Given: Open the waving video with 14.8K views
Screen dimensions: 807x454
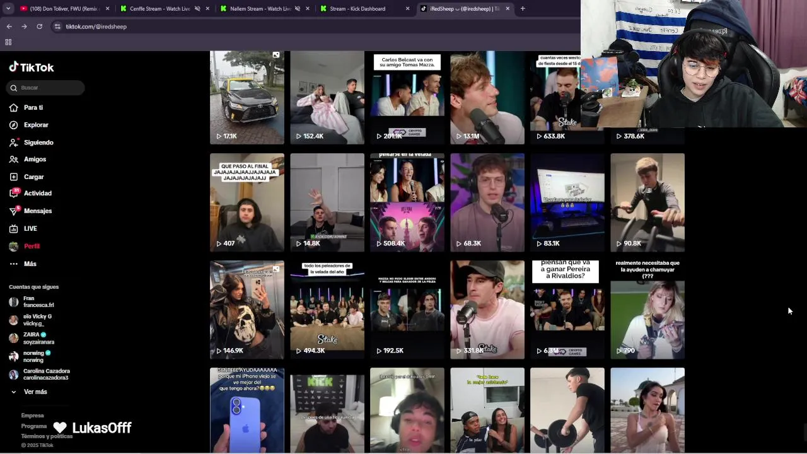Looking at the screenshot, I should point(327,202).
